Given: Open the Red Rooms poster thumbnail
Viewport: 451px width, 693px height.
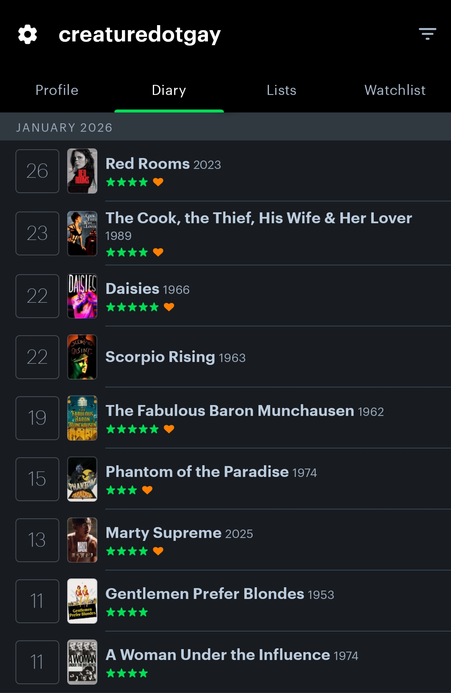Looking at the screenshot, I should point(82,171).
